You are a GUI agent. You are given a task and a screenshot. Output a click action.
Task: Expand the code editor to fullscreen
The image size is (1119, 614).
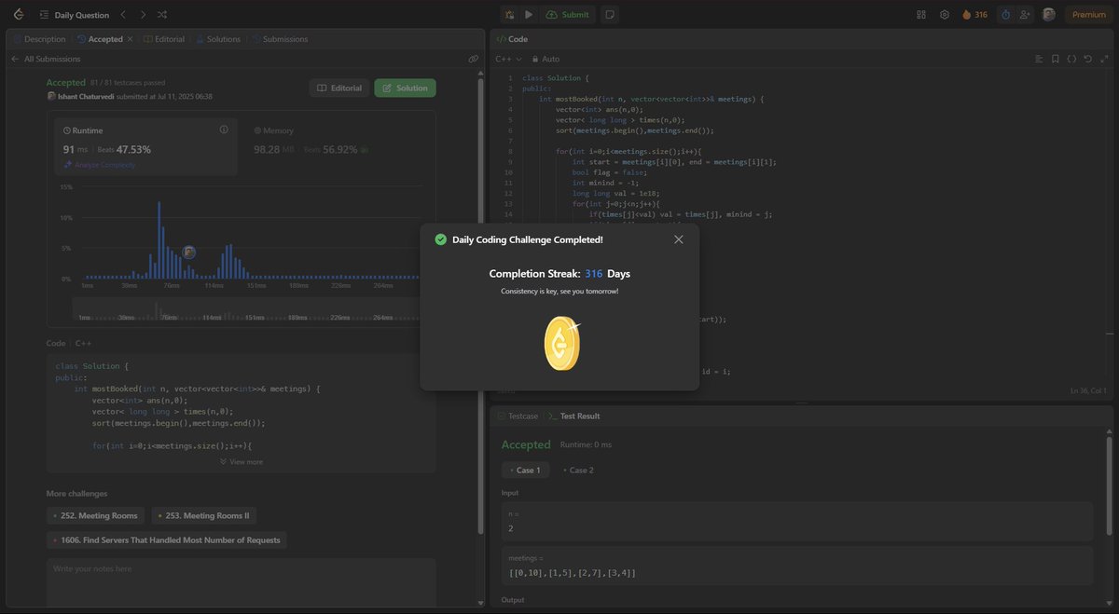[x=1103, y=59]
